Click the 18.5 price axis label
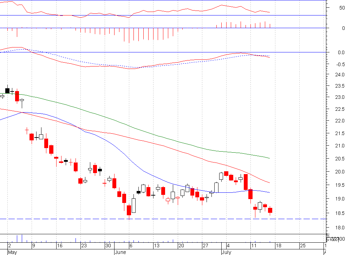This screenshot has width=346, height=255. [x=340, y=213]
